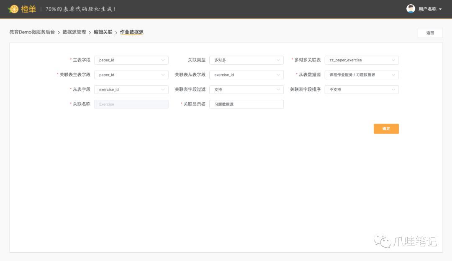The width and height of the screenshot is (452, 261).
Task: Open the user avatar picture
Action: (x=411, y=9)
